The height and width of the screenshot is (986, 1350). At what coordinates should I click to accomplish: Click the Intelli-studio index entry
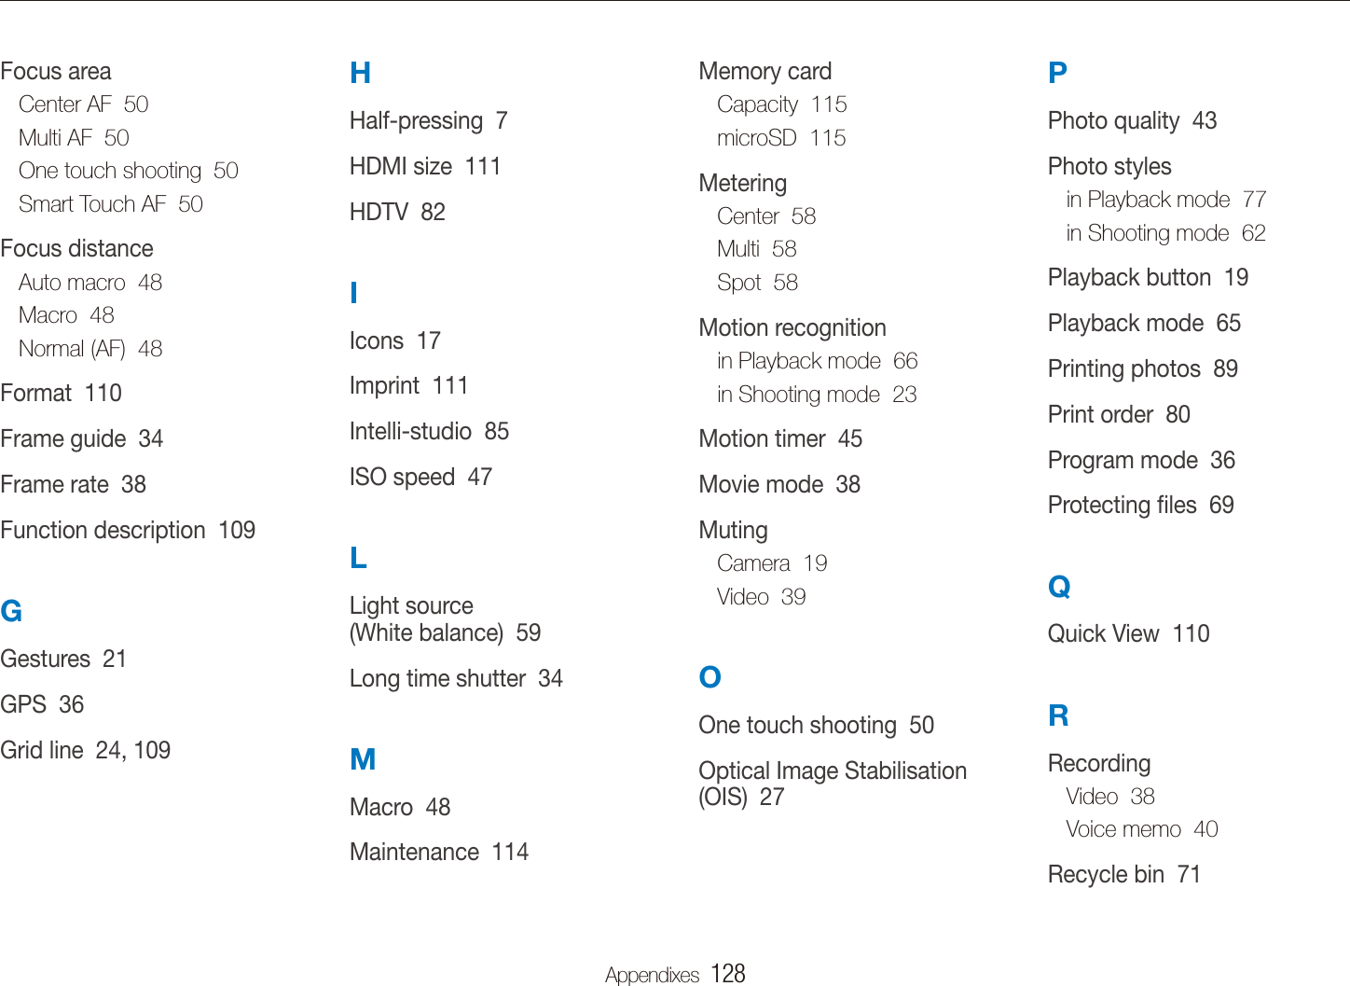pos(428,432)
